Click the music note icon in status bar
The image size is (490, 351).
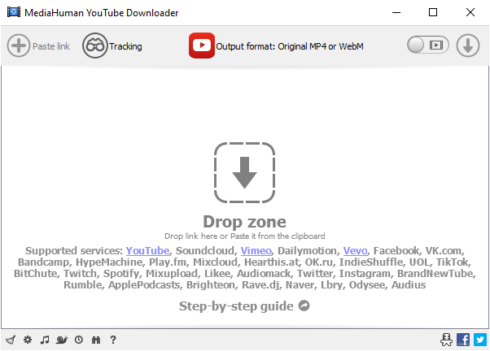coord(45,340)
